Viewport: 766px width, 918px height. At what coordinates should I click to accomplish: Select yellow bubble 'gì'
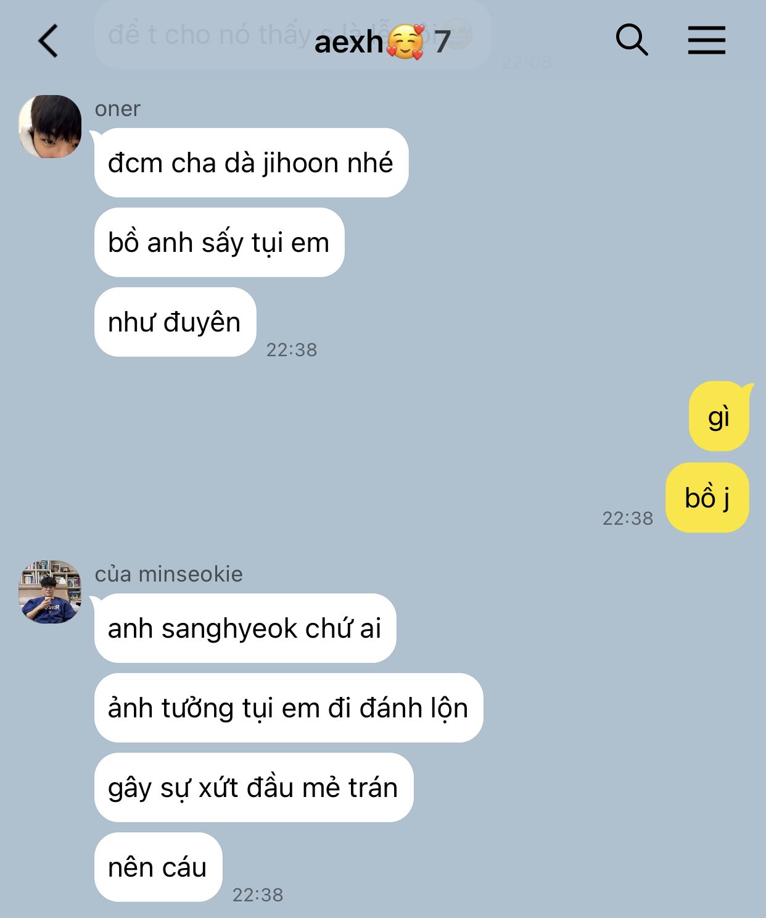[x=719, y=416]
